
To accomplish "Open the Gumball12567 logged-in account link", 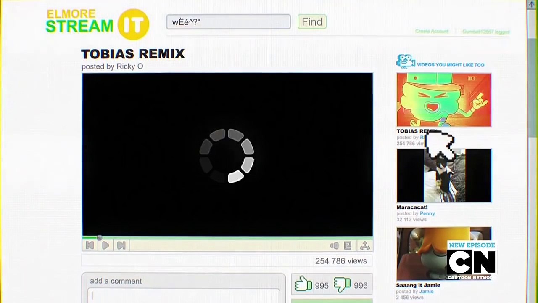I will click(x=486, y=32).
